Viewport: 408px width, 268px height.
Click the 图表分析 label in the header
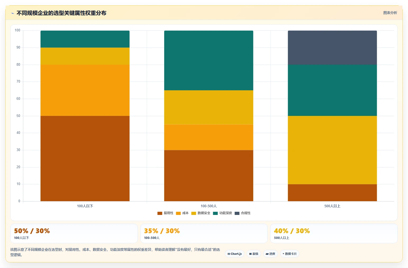click(x=390, y=13)
